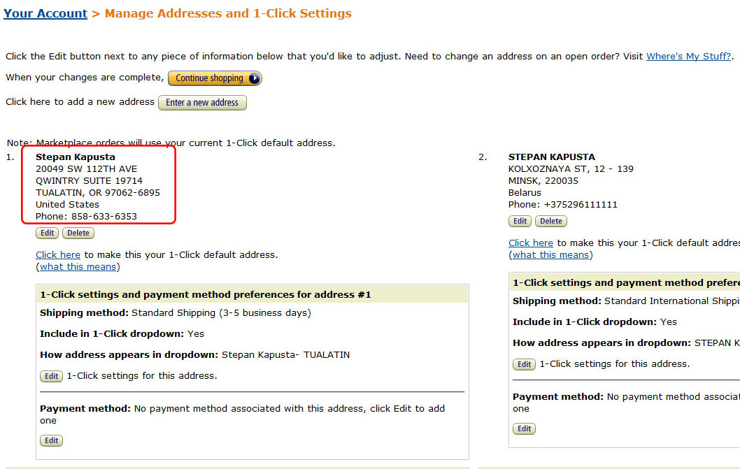
Task: Edit payment method for address #1
Action: (x=52, y=441)
